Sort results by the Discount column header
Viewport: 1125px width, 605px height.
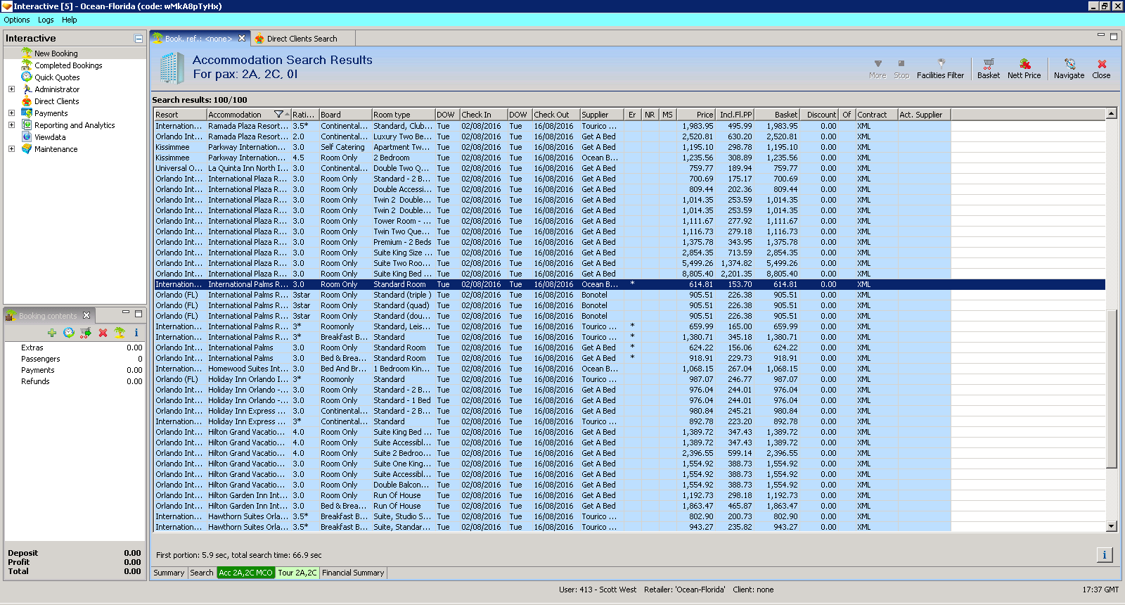coord(819,115)
